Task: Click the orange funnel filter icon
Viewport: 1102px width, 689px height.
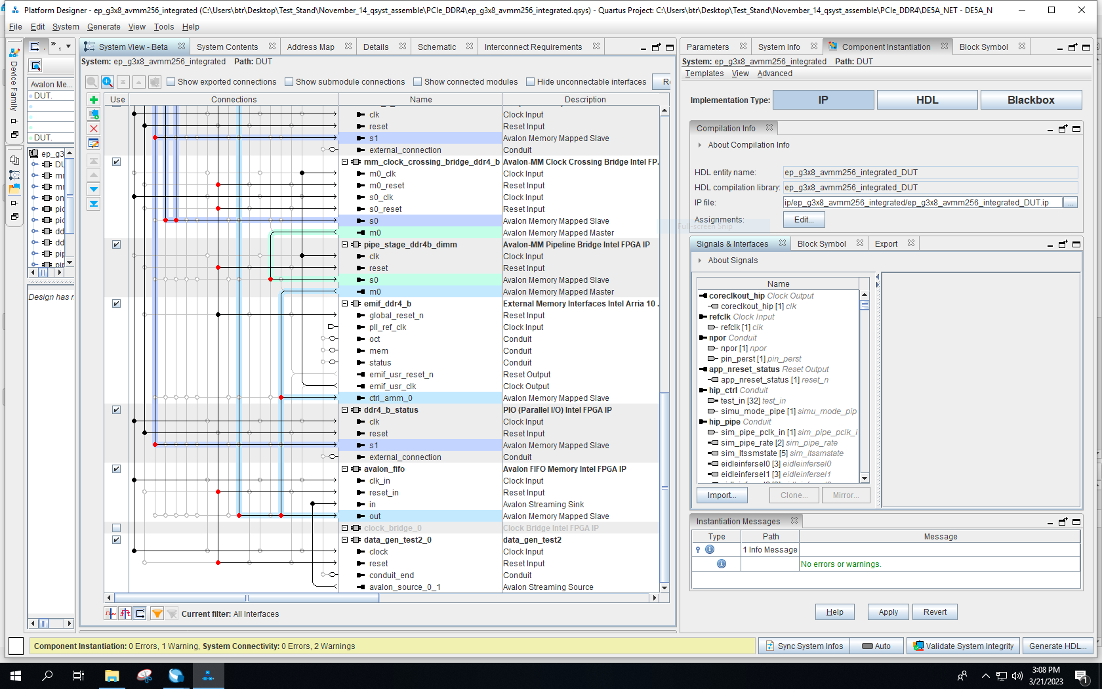Action: click(157, 614)
